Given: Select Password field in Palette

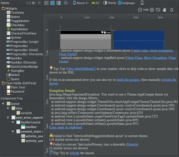Looking at the screenshot, I should tap(15, 92).
